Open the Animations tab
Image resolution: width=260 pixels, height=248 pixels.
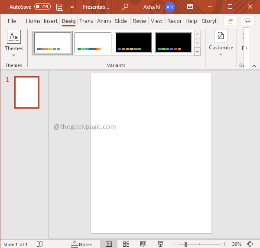click(x=104, y=21)
